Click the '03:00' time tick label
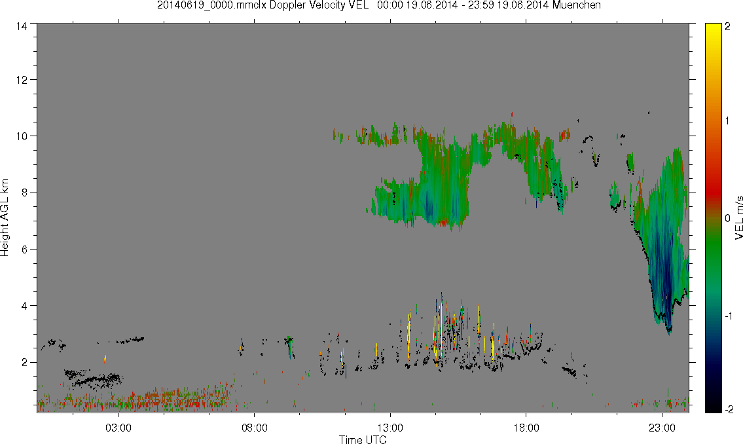Screen dimensions: 743x444 (118, 428)
